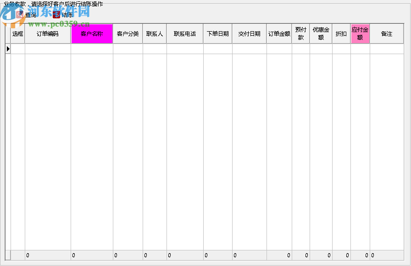Viewport: 411px width, 266px height.
Task: Select the 客户名称 column header
Action: click(92, 34)
